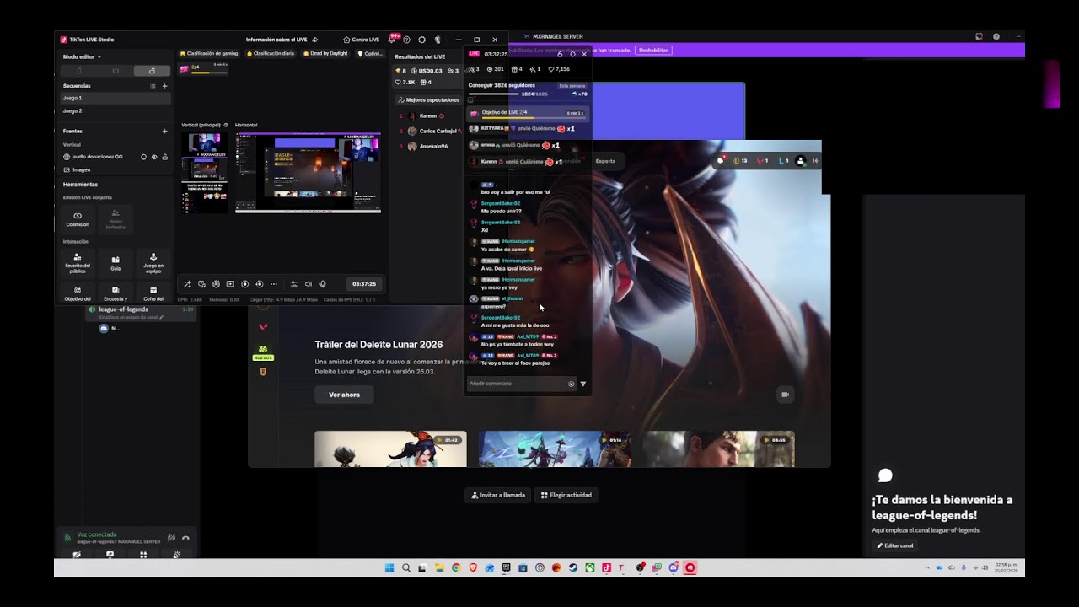The height and width of the screenshot is (607, 1079).
Task: Mute the microphone in LIVE Studio toolbar
Action: pos(322,284)
